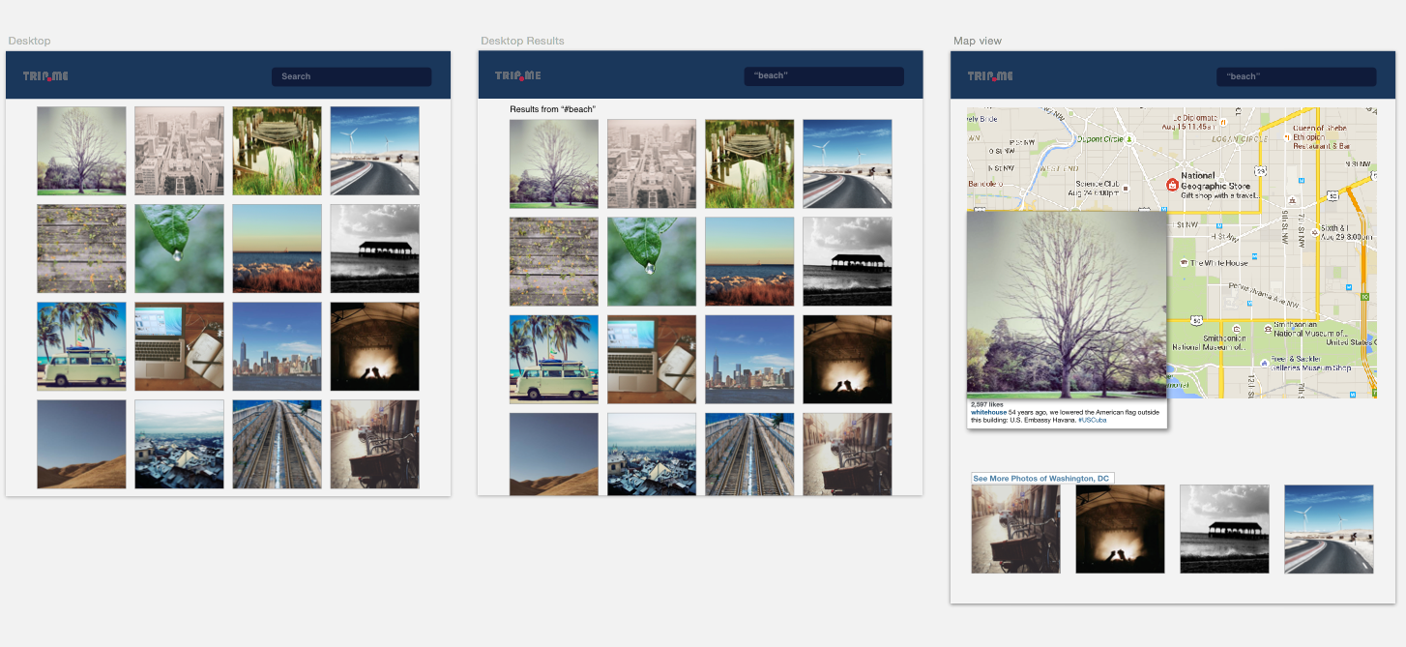
Task: Click the TRIP.ME logo in Desktop artboard
Action: [x=45, y=76]
